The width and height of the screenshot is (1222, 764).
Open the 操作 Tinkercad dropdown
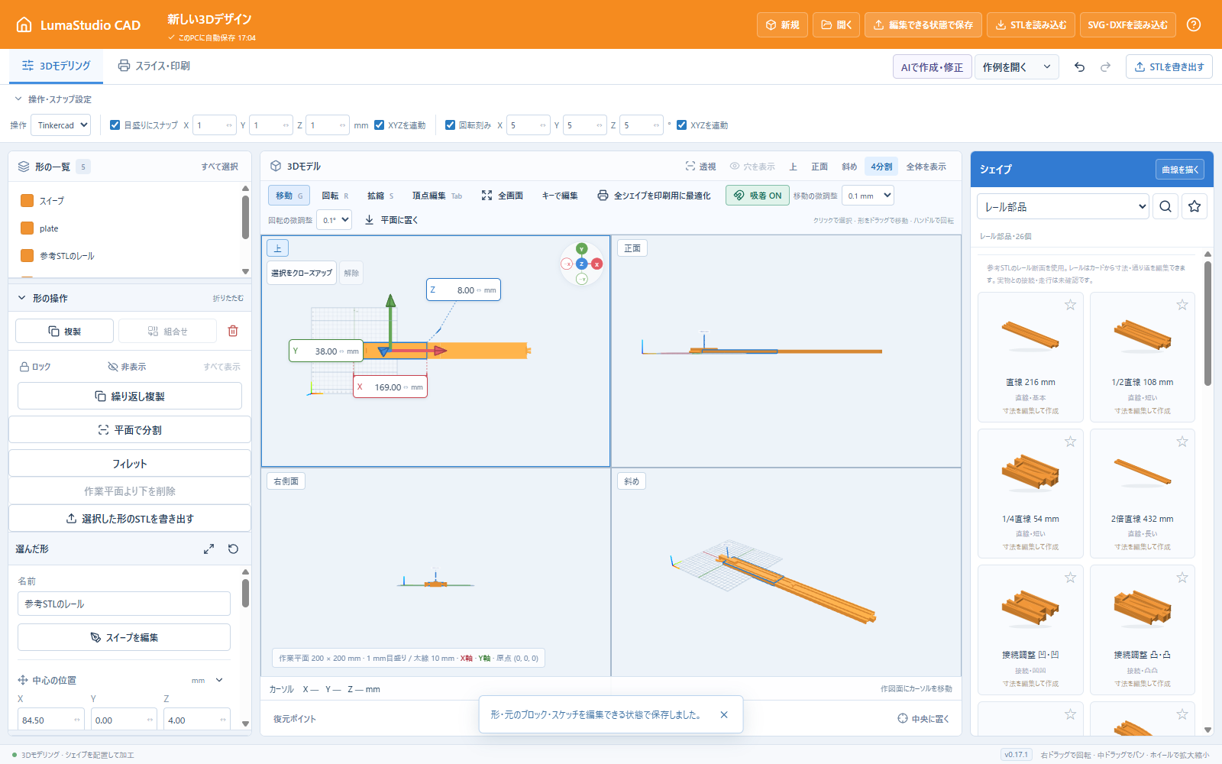pyautogui.click(x=60, y=125)
